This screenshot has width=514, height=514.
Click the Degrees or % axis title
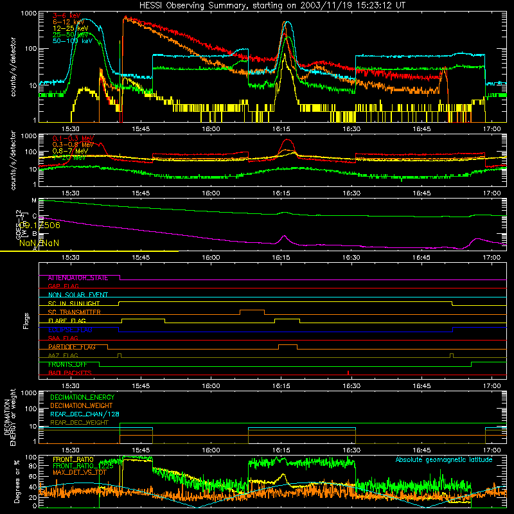pos(17,481)
